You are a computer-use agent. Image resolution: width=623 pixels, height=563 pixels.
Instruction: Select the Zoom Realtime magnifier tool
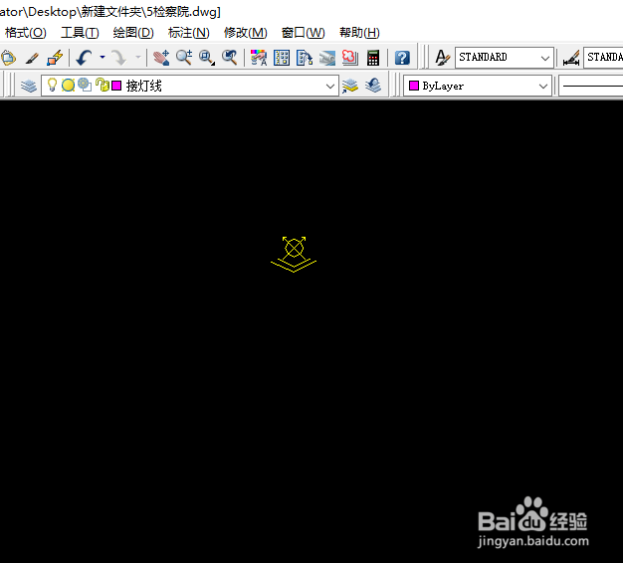184,58
